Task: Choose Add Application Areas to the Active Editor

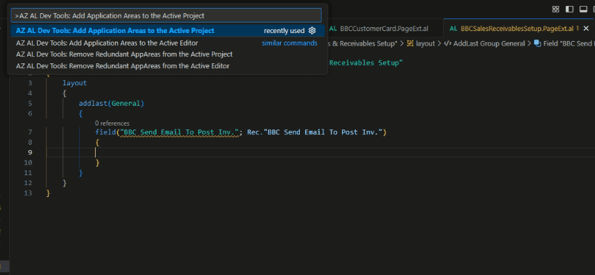Action: click(x=167, y=44)
